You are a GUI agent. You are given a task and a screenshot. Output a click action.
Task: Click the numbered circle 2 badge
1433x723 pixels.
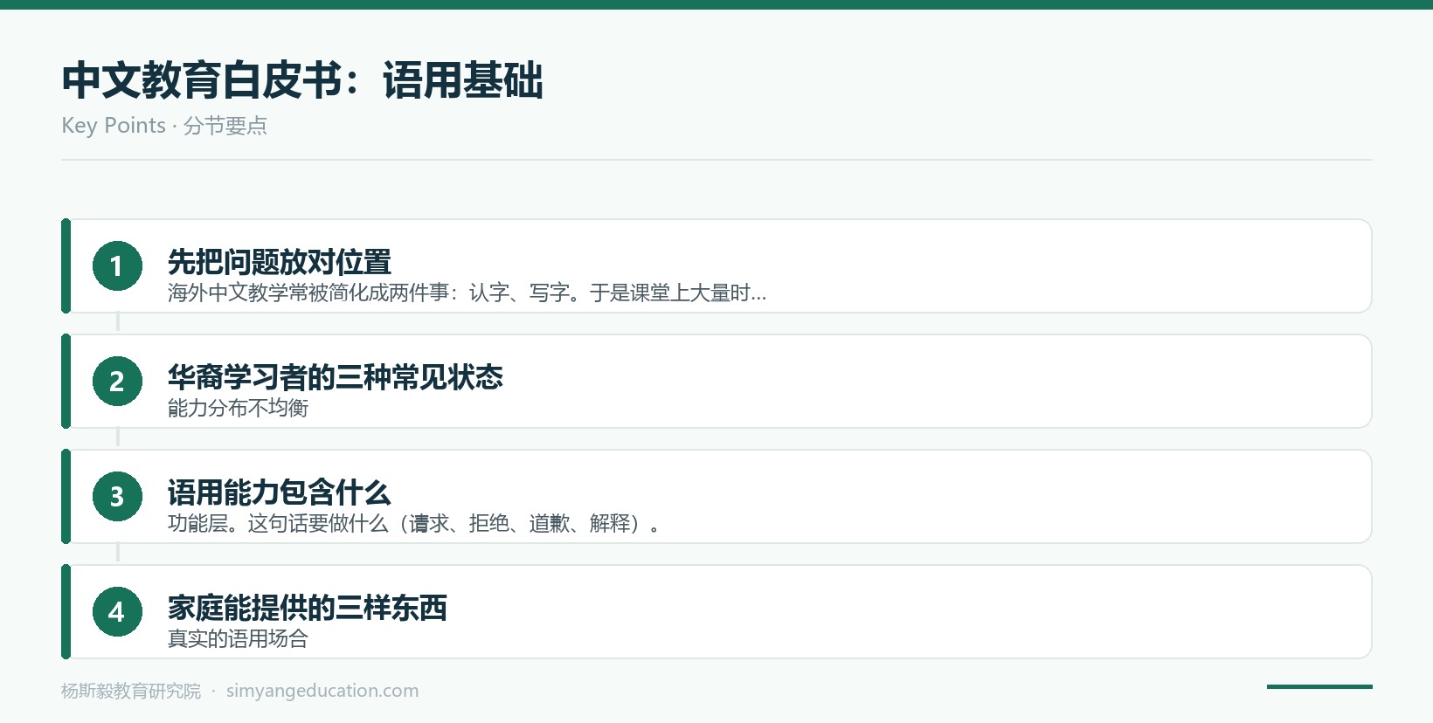pyautogui.click(x=117, y=381)
